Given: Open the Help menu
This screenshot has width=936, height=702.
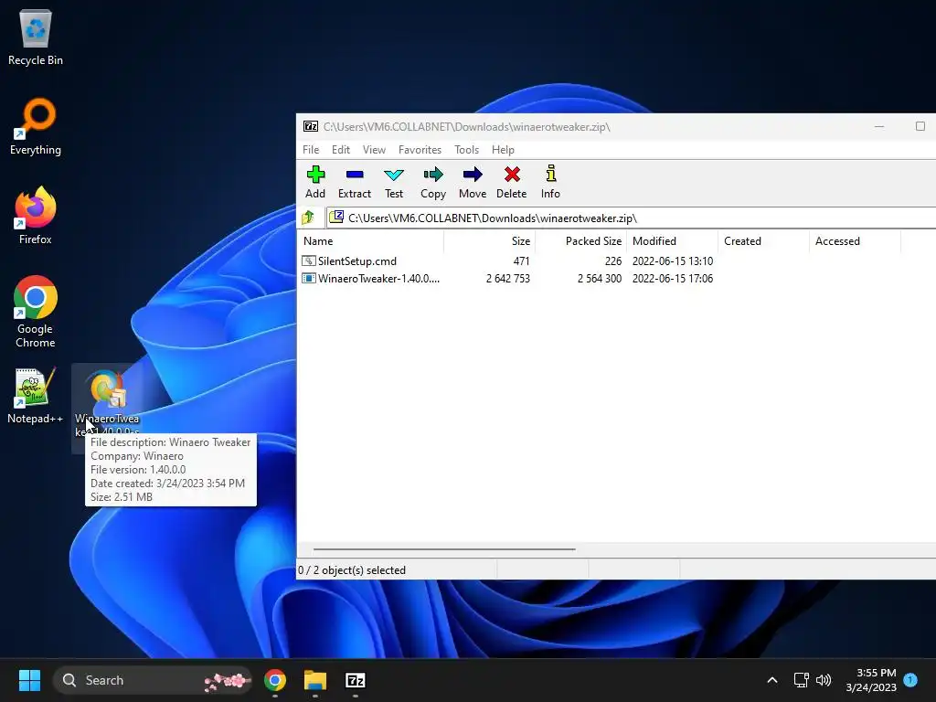Looking at the screenshot, I should click(x=504, y=150).
